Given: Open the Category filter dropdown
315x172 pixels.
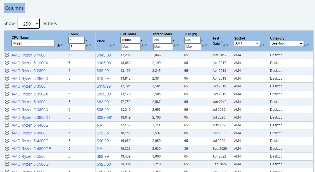Looking at the screenshot, I should pyautogui.click(x=287, y=43).
